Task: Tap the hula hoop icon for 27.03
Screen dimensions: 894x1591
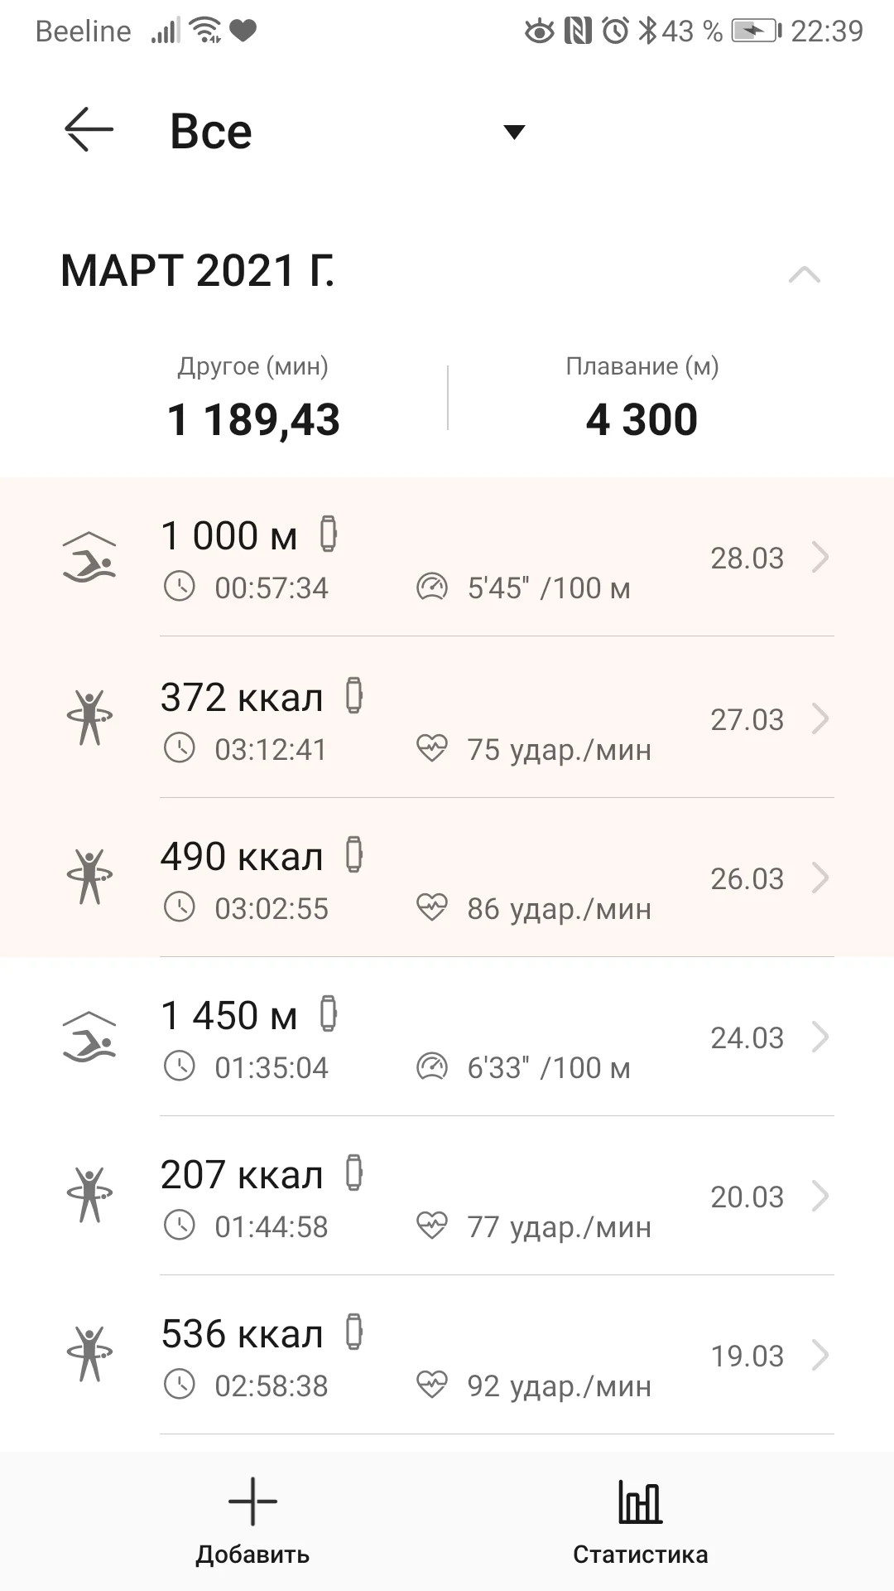Action: point(89,718)
